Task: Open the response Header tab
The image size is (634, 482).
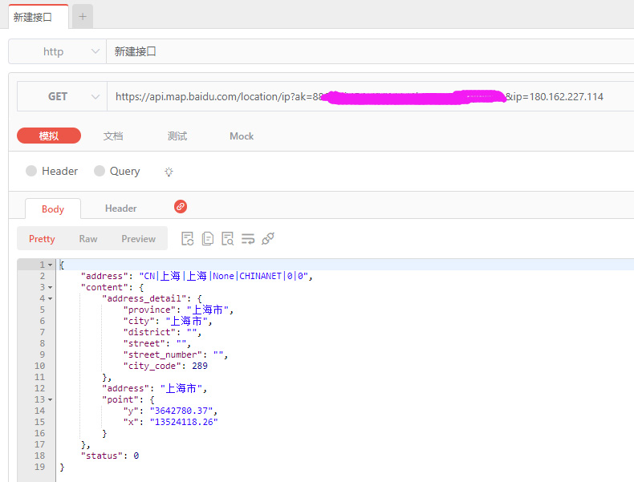Action: [x=121, y=209]
